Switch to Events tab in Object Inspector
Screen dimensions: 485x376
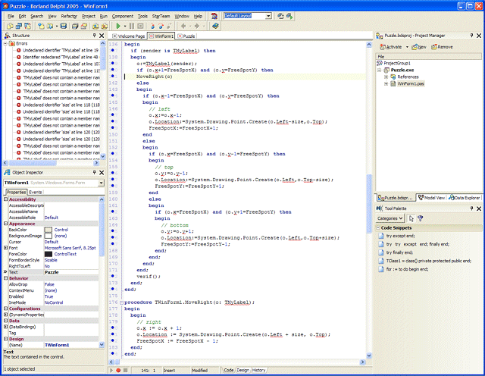point(36,193)
